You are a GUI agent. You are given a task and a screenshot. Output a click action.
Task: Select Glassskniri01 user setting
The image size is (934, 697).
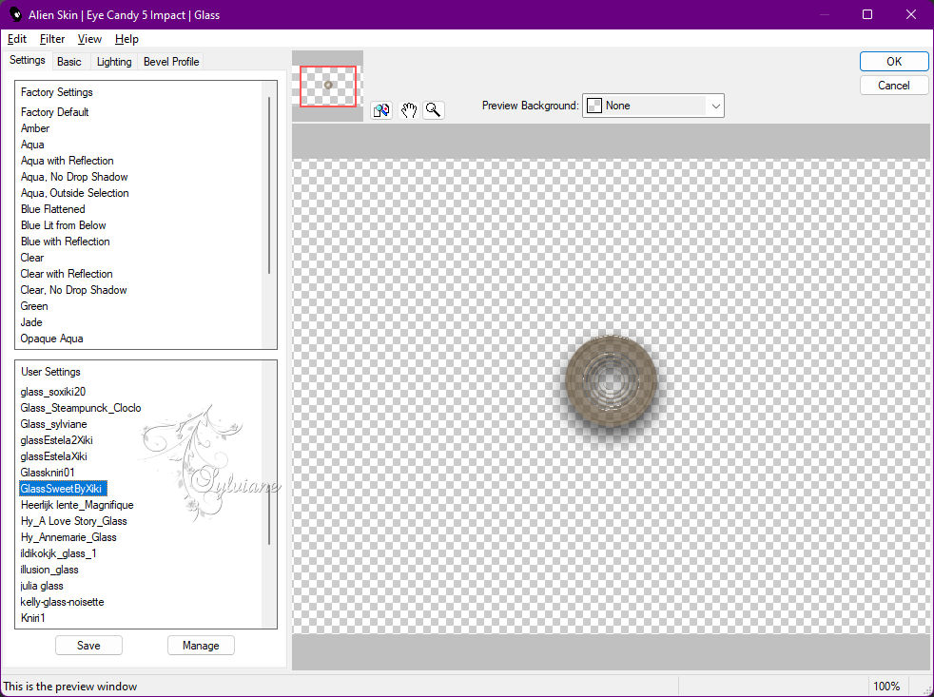tap(47, 472)
